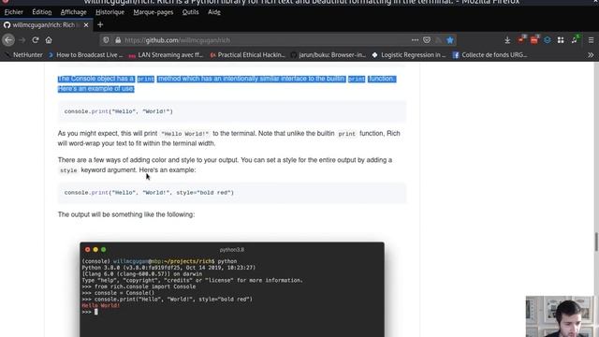Open the Firefox home page icon
This screenshot has height=337, width=599.
49,39
